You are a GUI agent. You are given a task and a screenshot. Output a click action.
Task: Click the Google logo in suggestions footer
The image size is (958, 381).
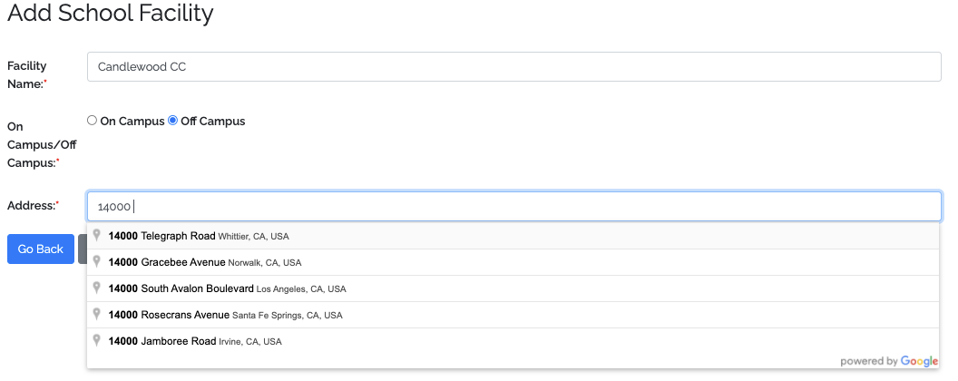click(x=919, y=361)
